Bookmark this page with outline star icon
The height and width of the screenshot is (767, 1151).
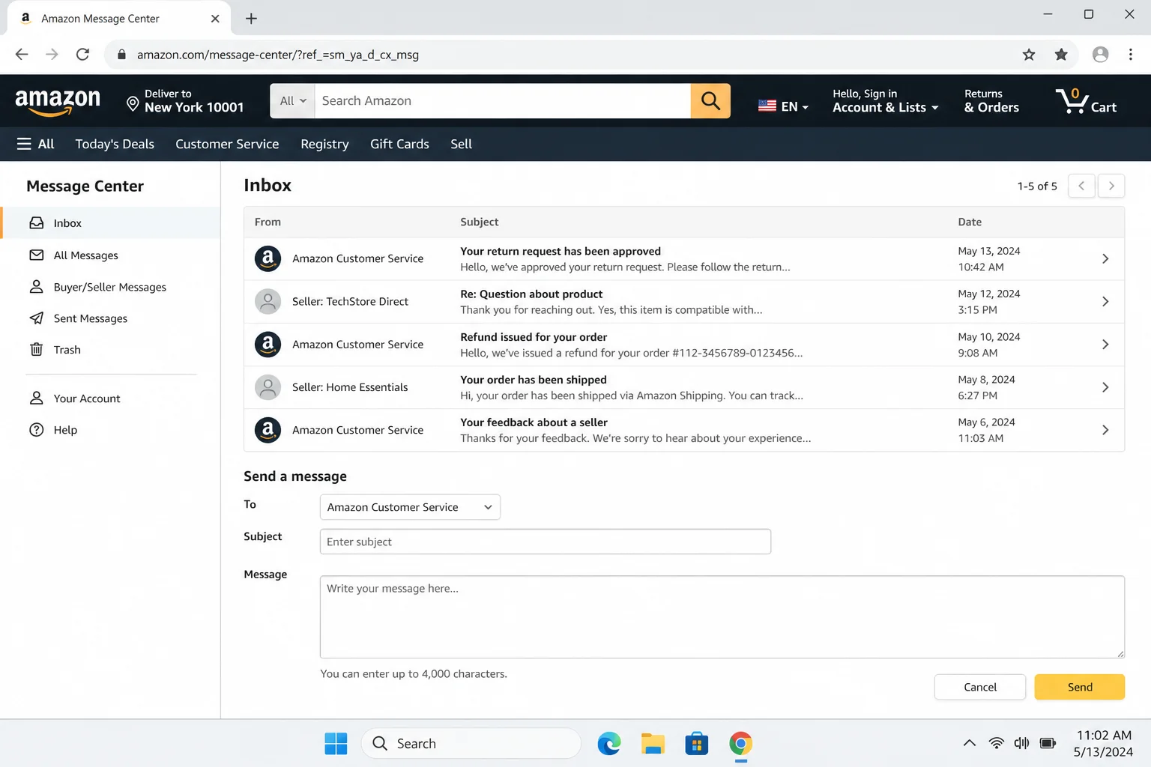pyautogui.click(x=1029, y=55)
